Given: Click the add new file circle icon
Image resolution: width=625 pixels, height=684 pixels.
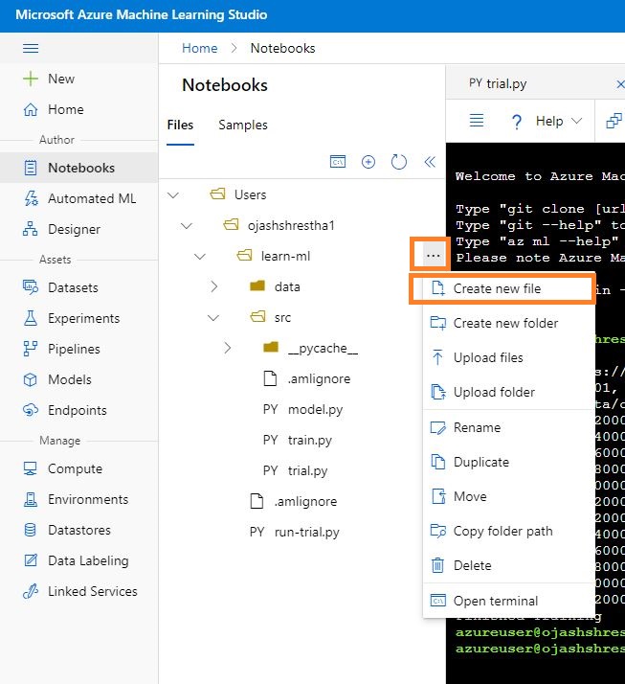Looking at the screenshot, I should 368,162.
